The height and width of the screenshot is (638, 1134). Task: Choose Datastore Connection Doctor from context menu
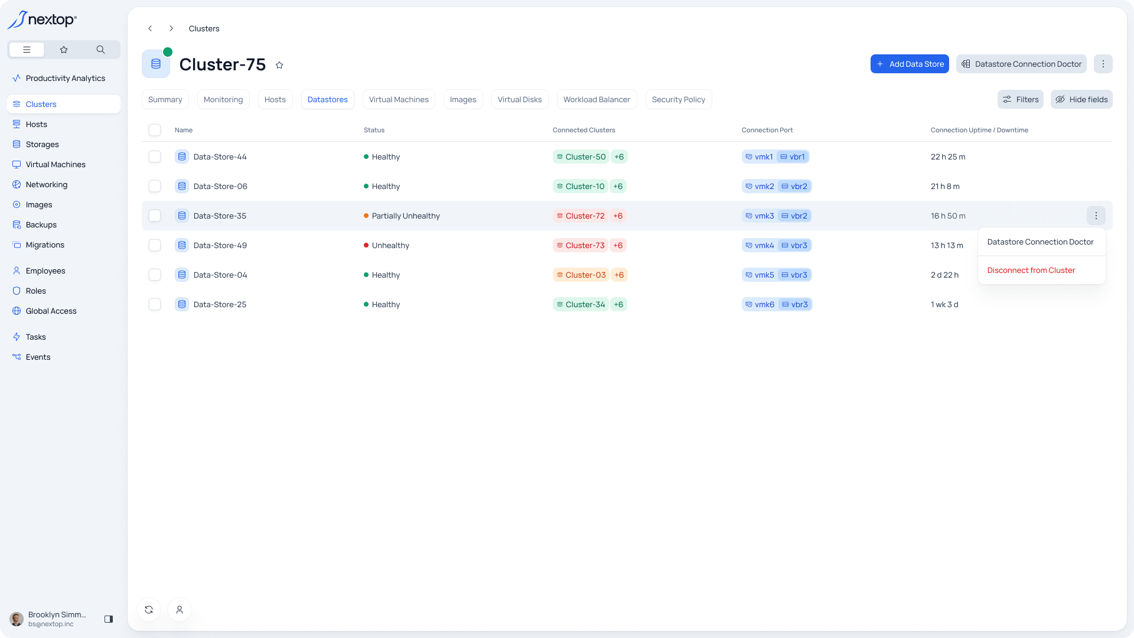click(x=1041, y=242)
